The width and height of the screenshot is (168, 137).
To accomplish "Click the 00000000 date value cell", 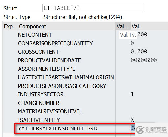I will 144,60.
